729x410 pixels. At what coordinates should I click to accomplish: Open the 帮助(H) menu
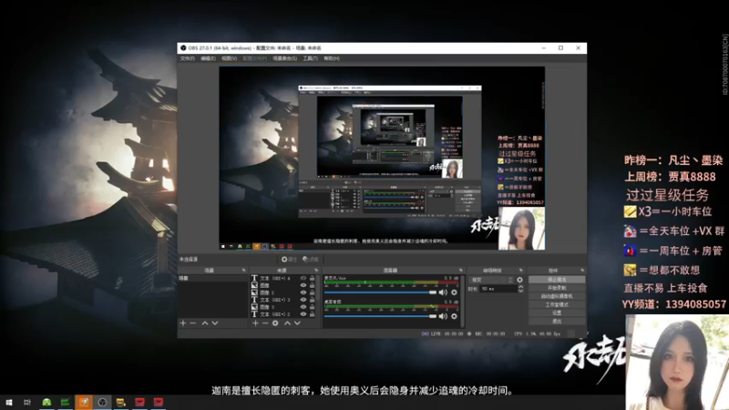tap(332, 58)
